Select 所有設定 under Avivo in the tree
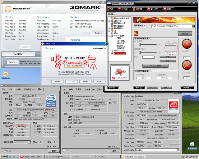This screenshot has width=199, height=159. tap(121, 48)
